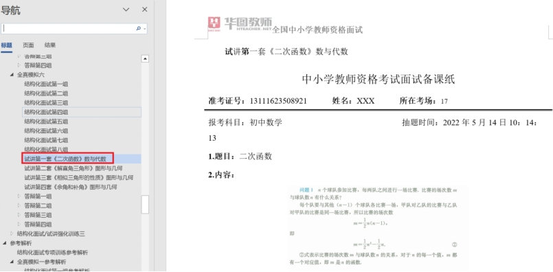
Task: Select the 标题 tab
Action: pos(6,45)
